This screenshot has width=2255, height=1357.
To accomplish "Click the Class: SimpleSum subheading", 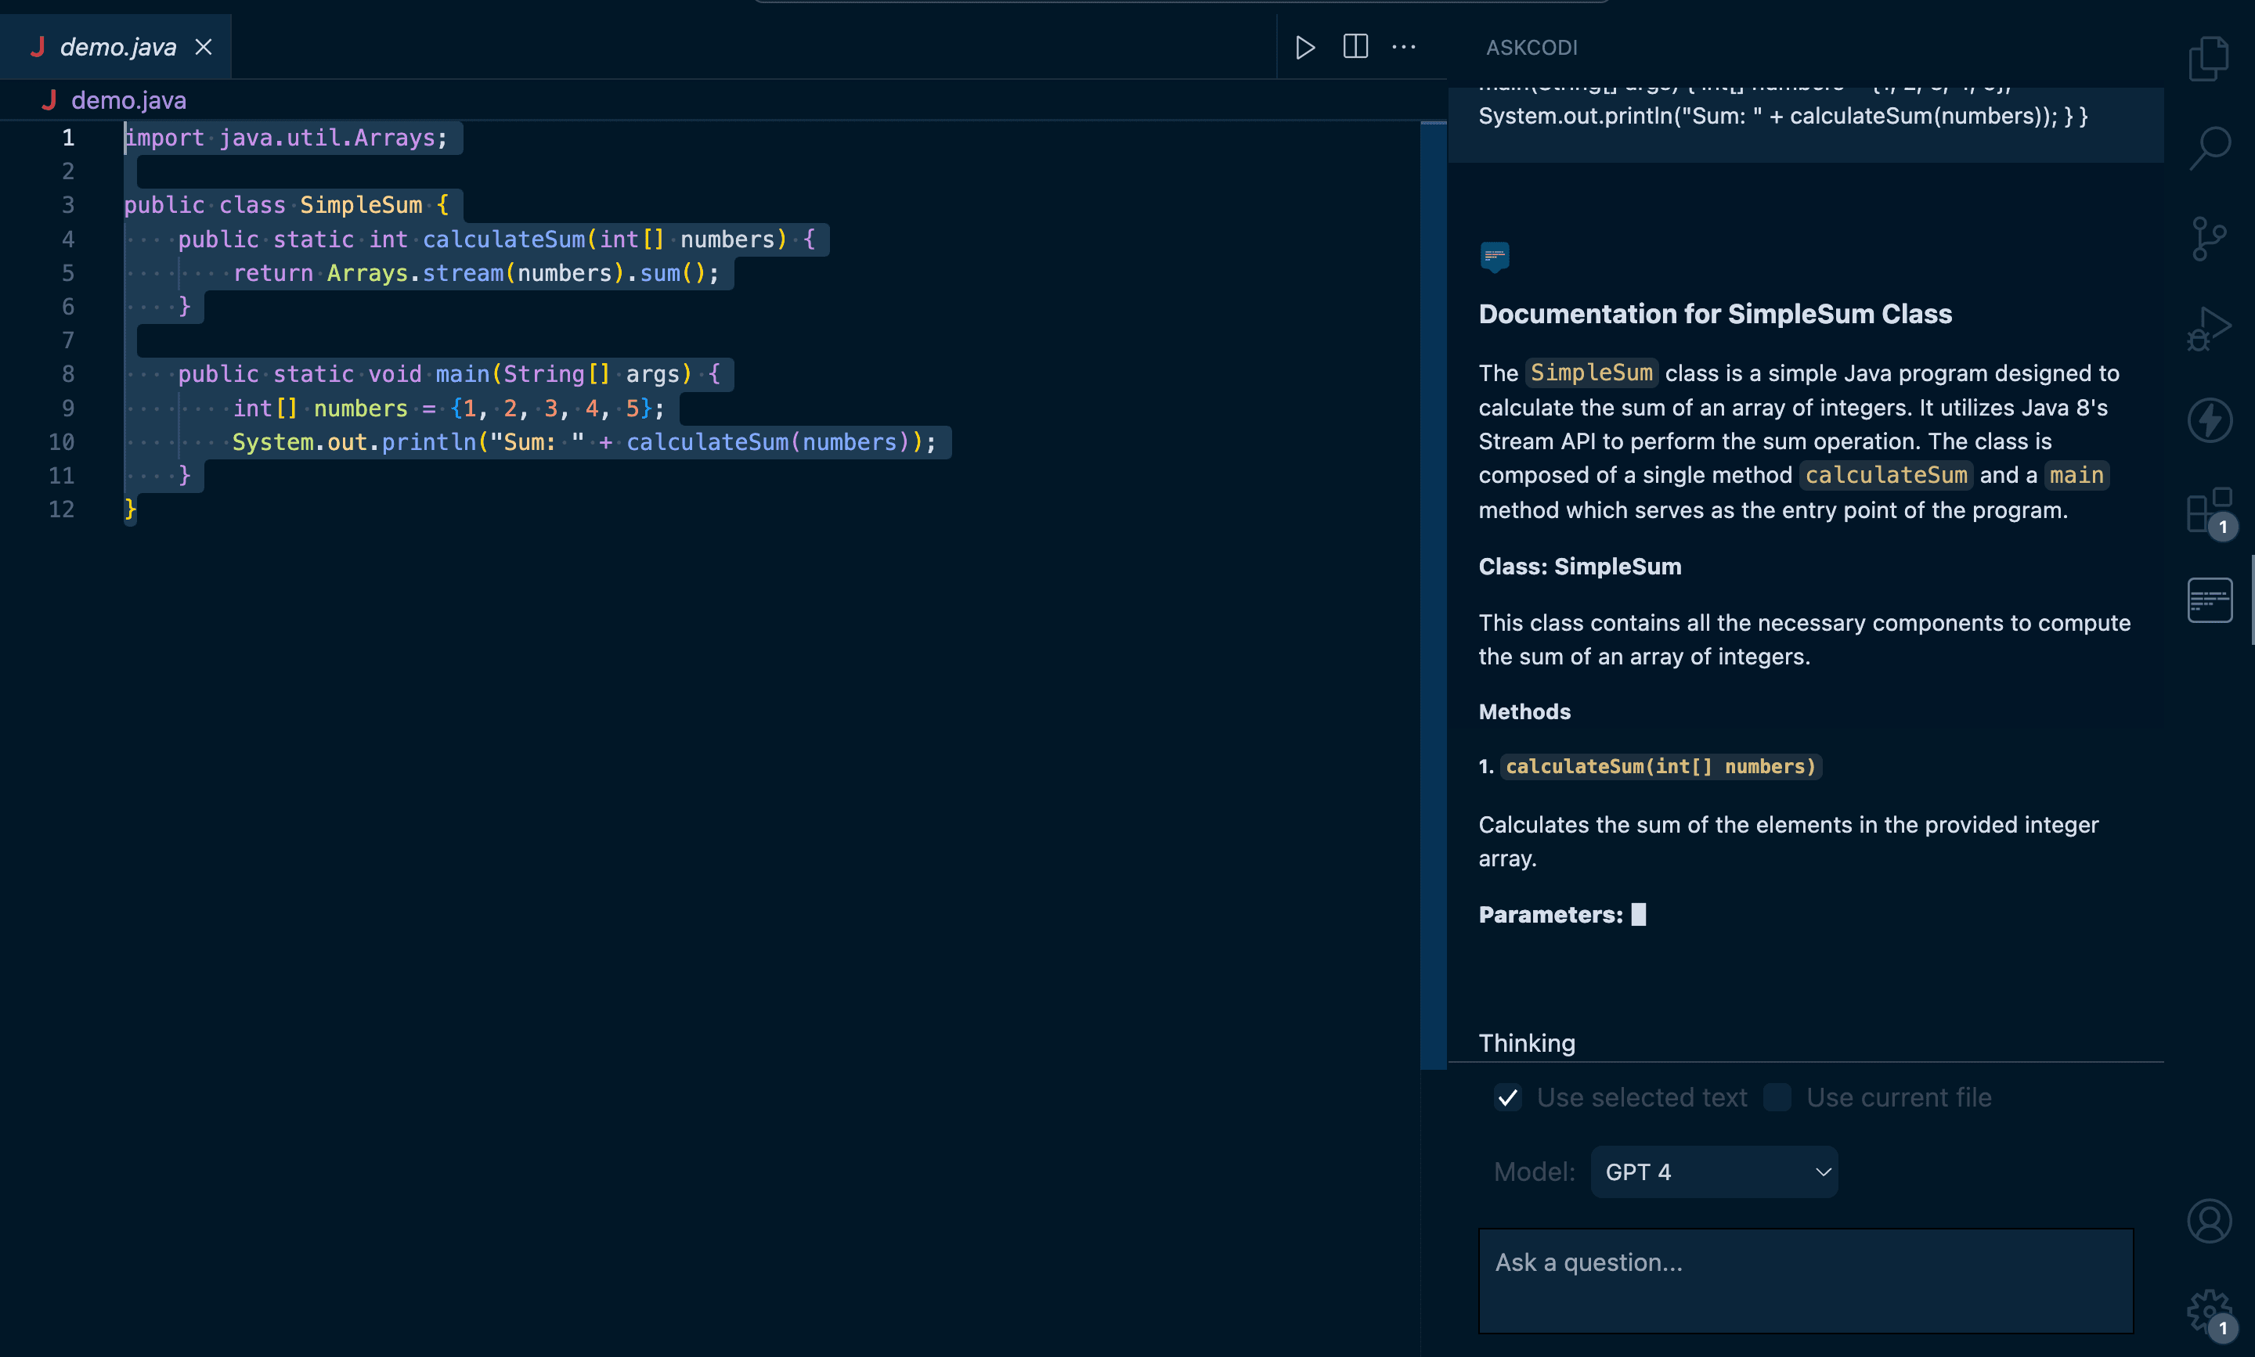I will pyautogui.click(x=1579, y=566).
